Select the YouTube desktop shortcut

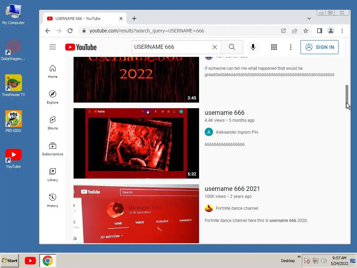click(13, 159)
